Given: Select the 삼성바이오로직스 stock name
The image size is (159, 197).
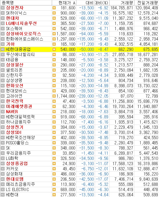Looking at the screenshot, I should 24,34.
